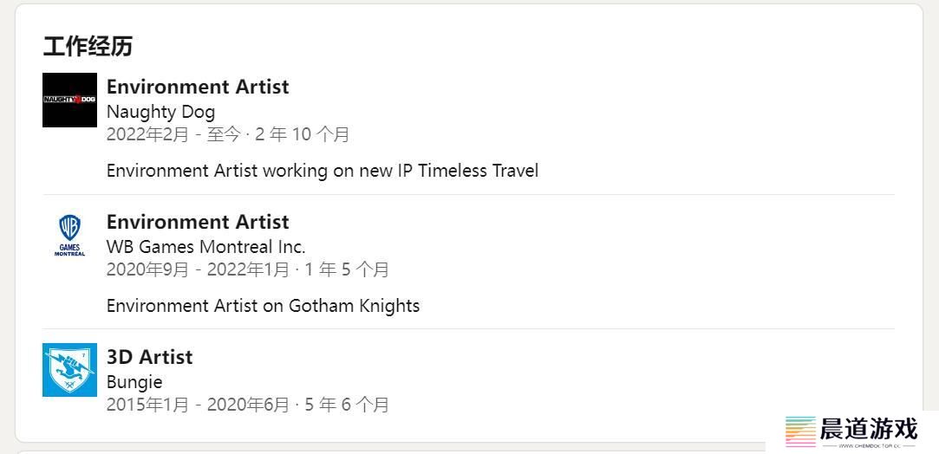This screenshot has height=454, width=939.
Task: Click the 工作经历 section heading
Action: (88, 46)
